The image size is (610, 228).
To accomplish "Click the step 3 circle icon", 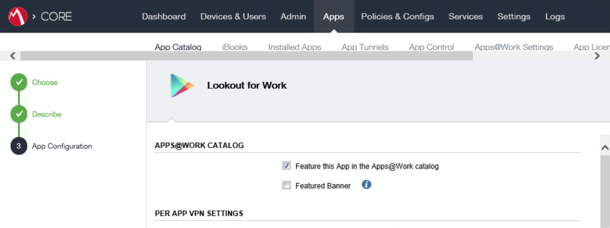I will click(19, 146).
